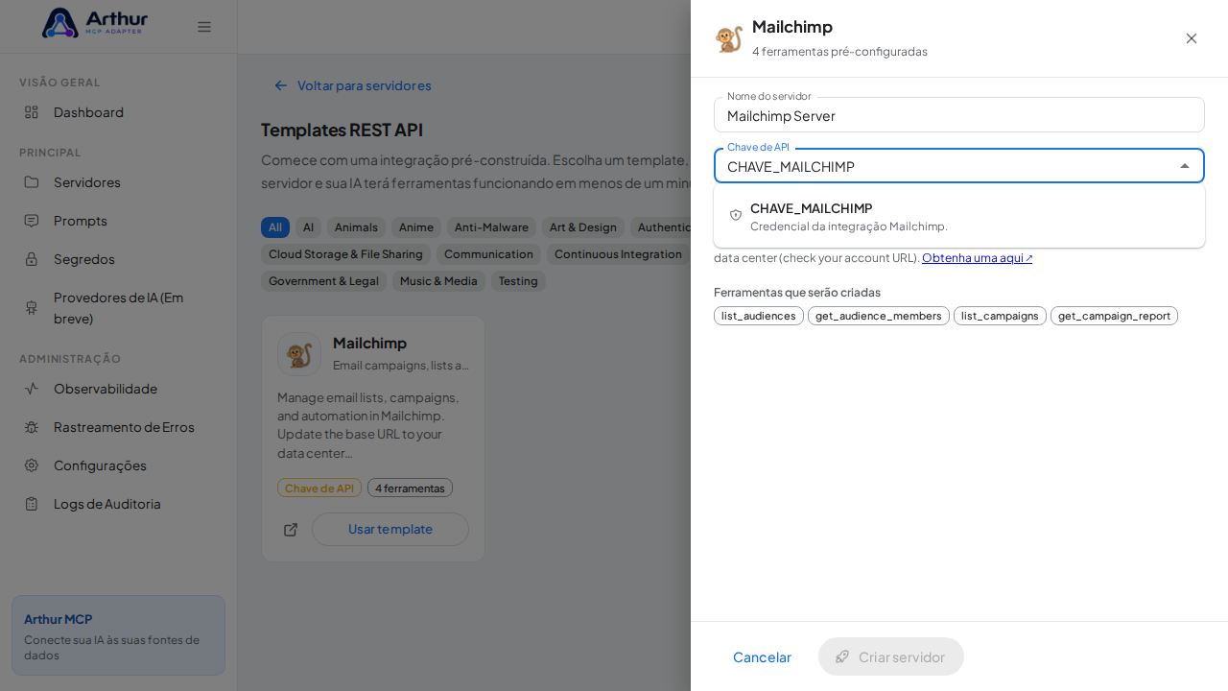Click the list_campaigns tool chip
Screen dimensions: 1228x691
pos(1000,316)
